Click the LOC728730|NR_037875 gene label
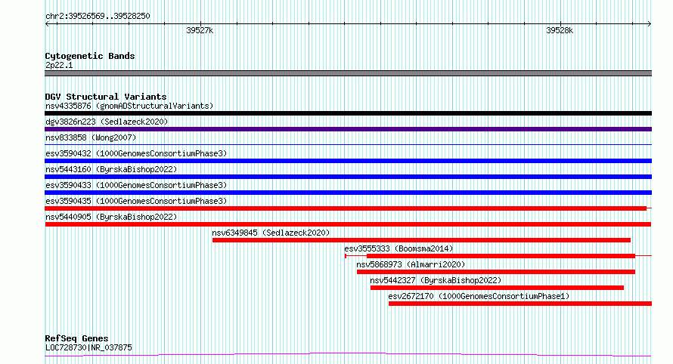Viewport: 673px width, 364px height. pos(88,347)
